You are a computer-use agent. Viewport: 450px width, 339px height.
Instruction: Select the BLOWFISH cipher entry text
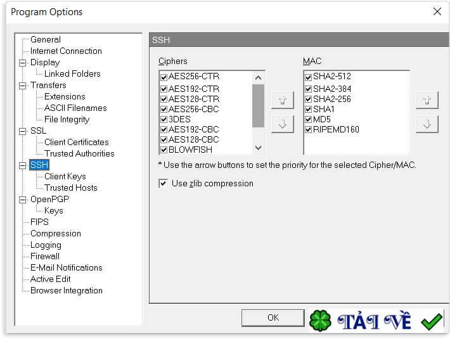pos(190,150)
